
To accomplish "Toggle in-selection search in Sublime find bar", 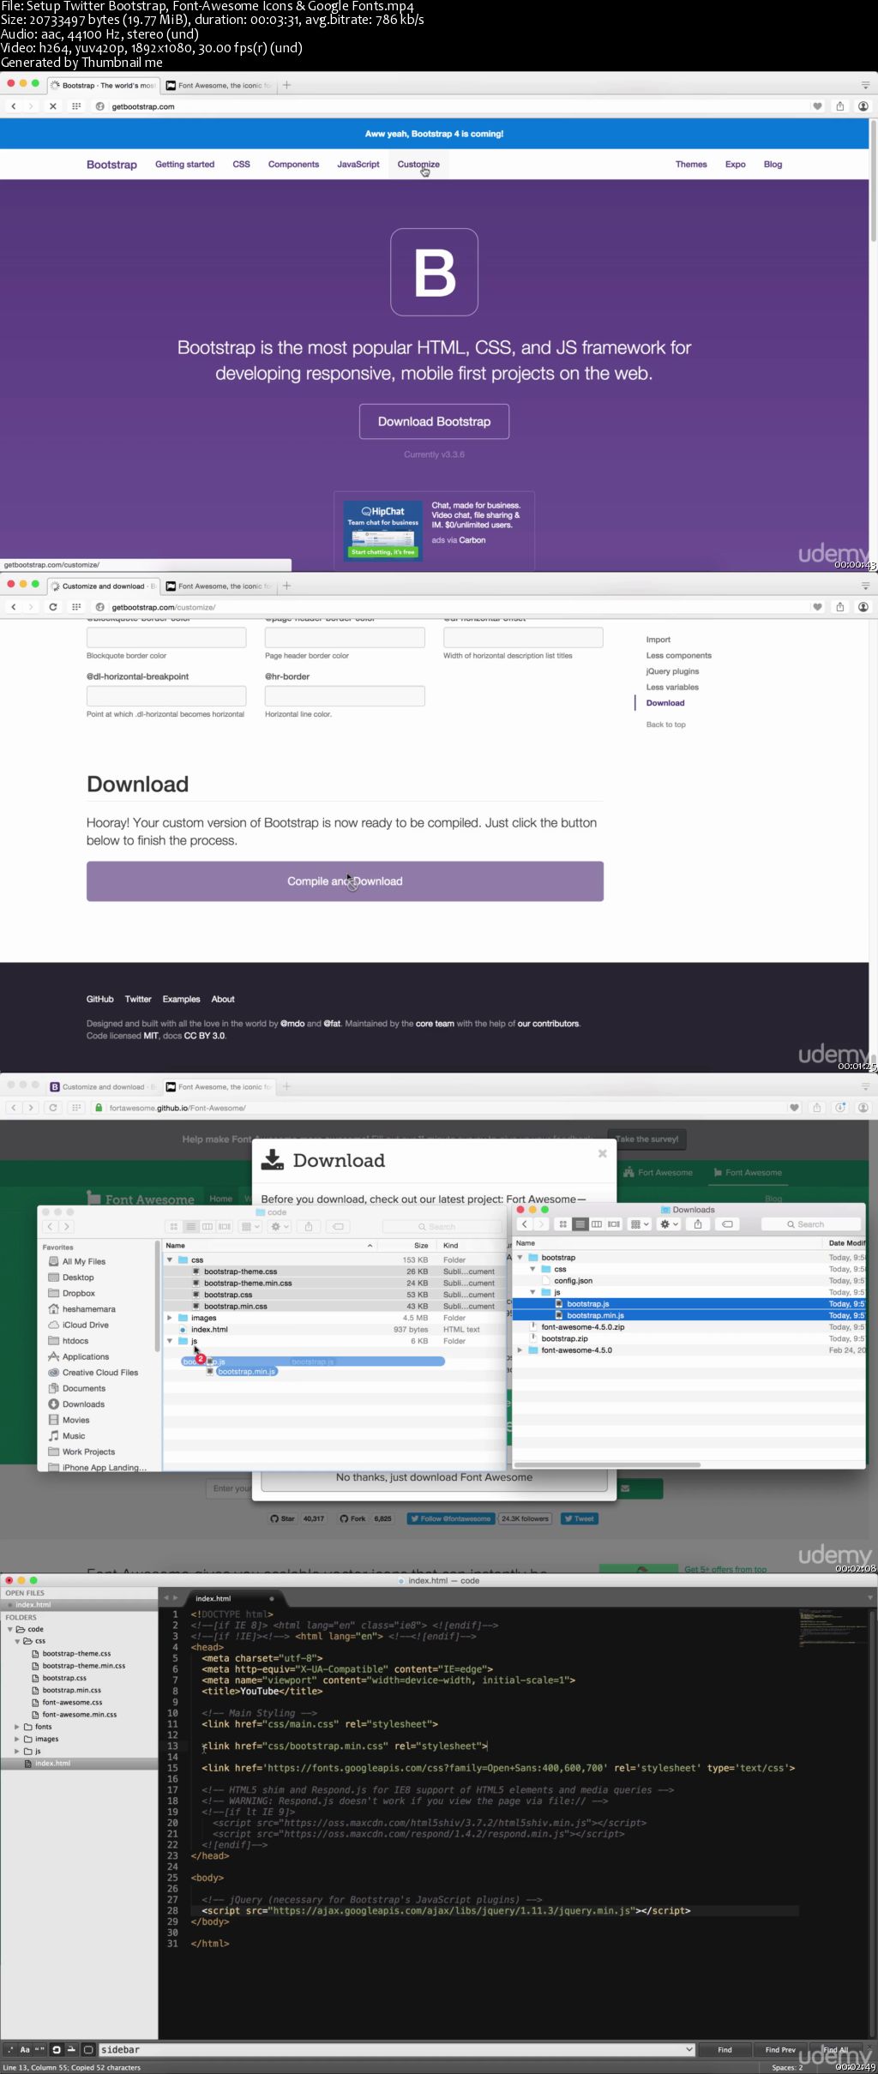I will pyautogui.click(x=72, y=2050).
